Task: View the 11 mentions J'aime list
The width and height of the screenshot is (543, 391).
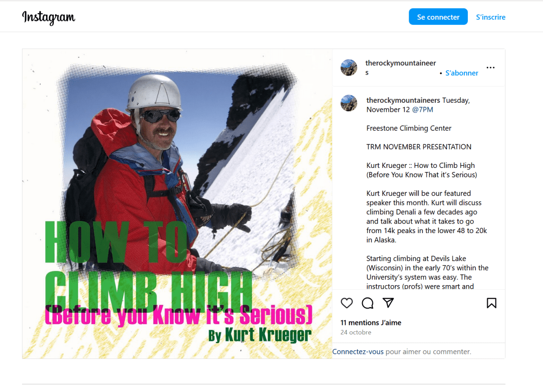Action: [x=371, y=323]
